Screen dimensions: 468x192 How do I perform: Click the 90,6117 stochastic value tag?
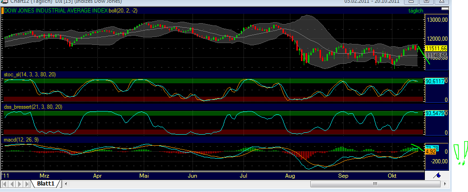(435, 81)
